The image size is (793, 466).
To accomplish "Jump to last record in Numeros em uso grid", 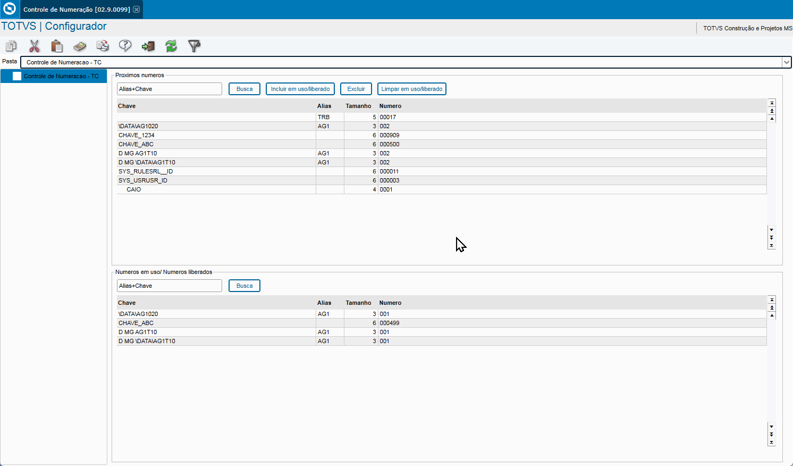I will click(772, 443).
